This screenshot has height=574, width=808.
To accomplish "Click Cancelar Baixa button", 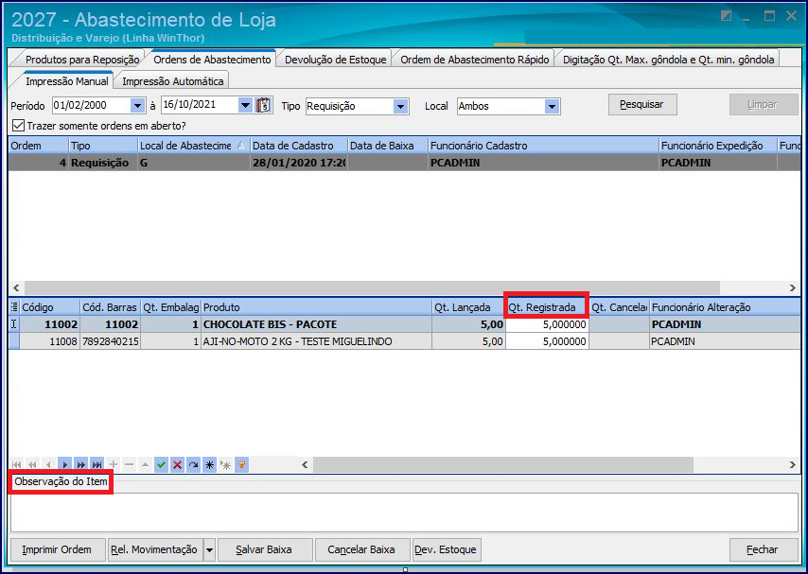I will point(361,550).
